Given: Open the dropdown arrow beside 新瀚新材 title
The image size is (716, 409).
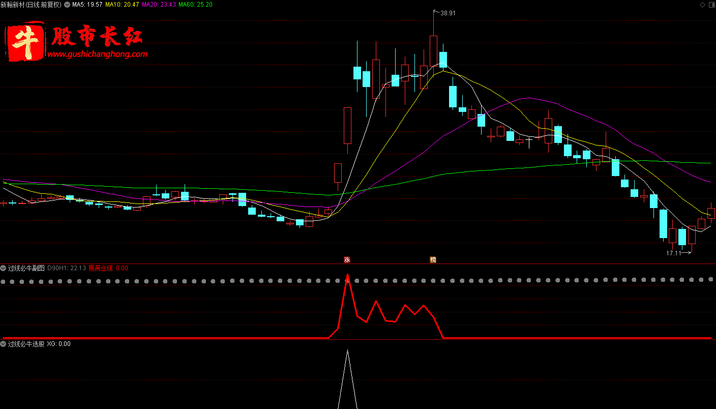Looking at the screenshot, I should click(67, 4).
